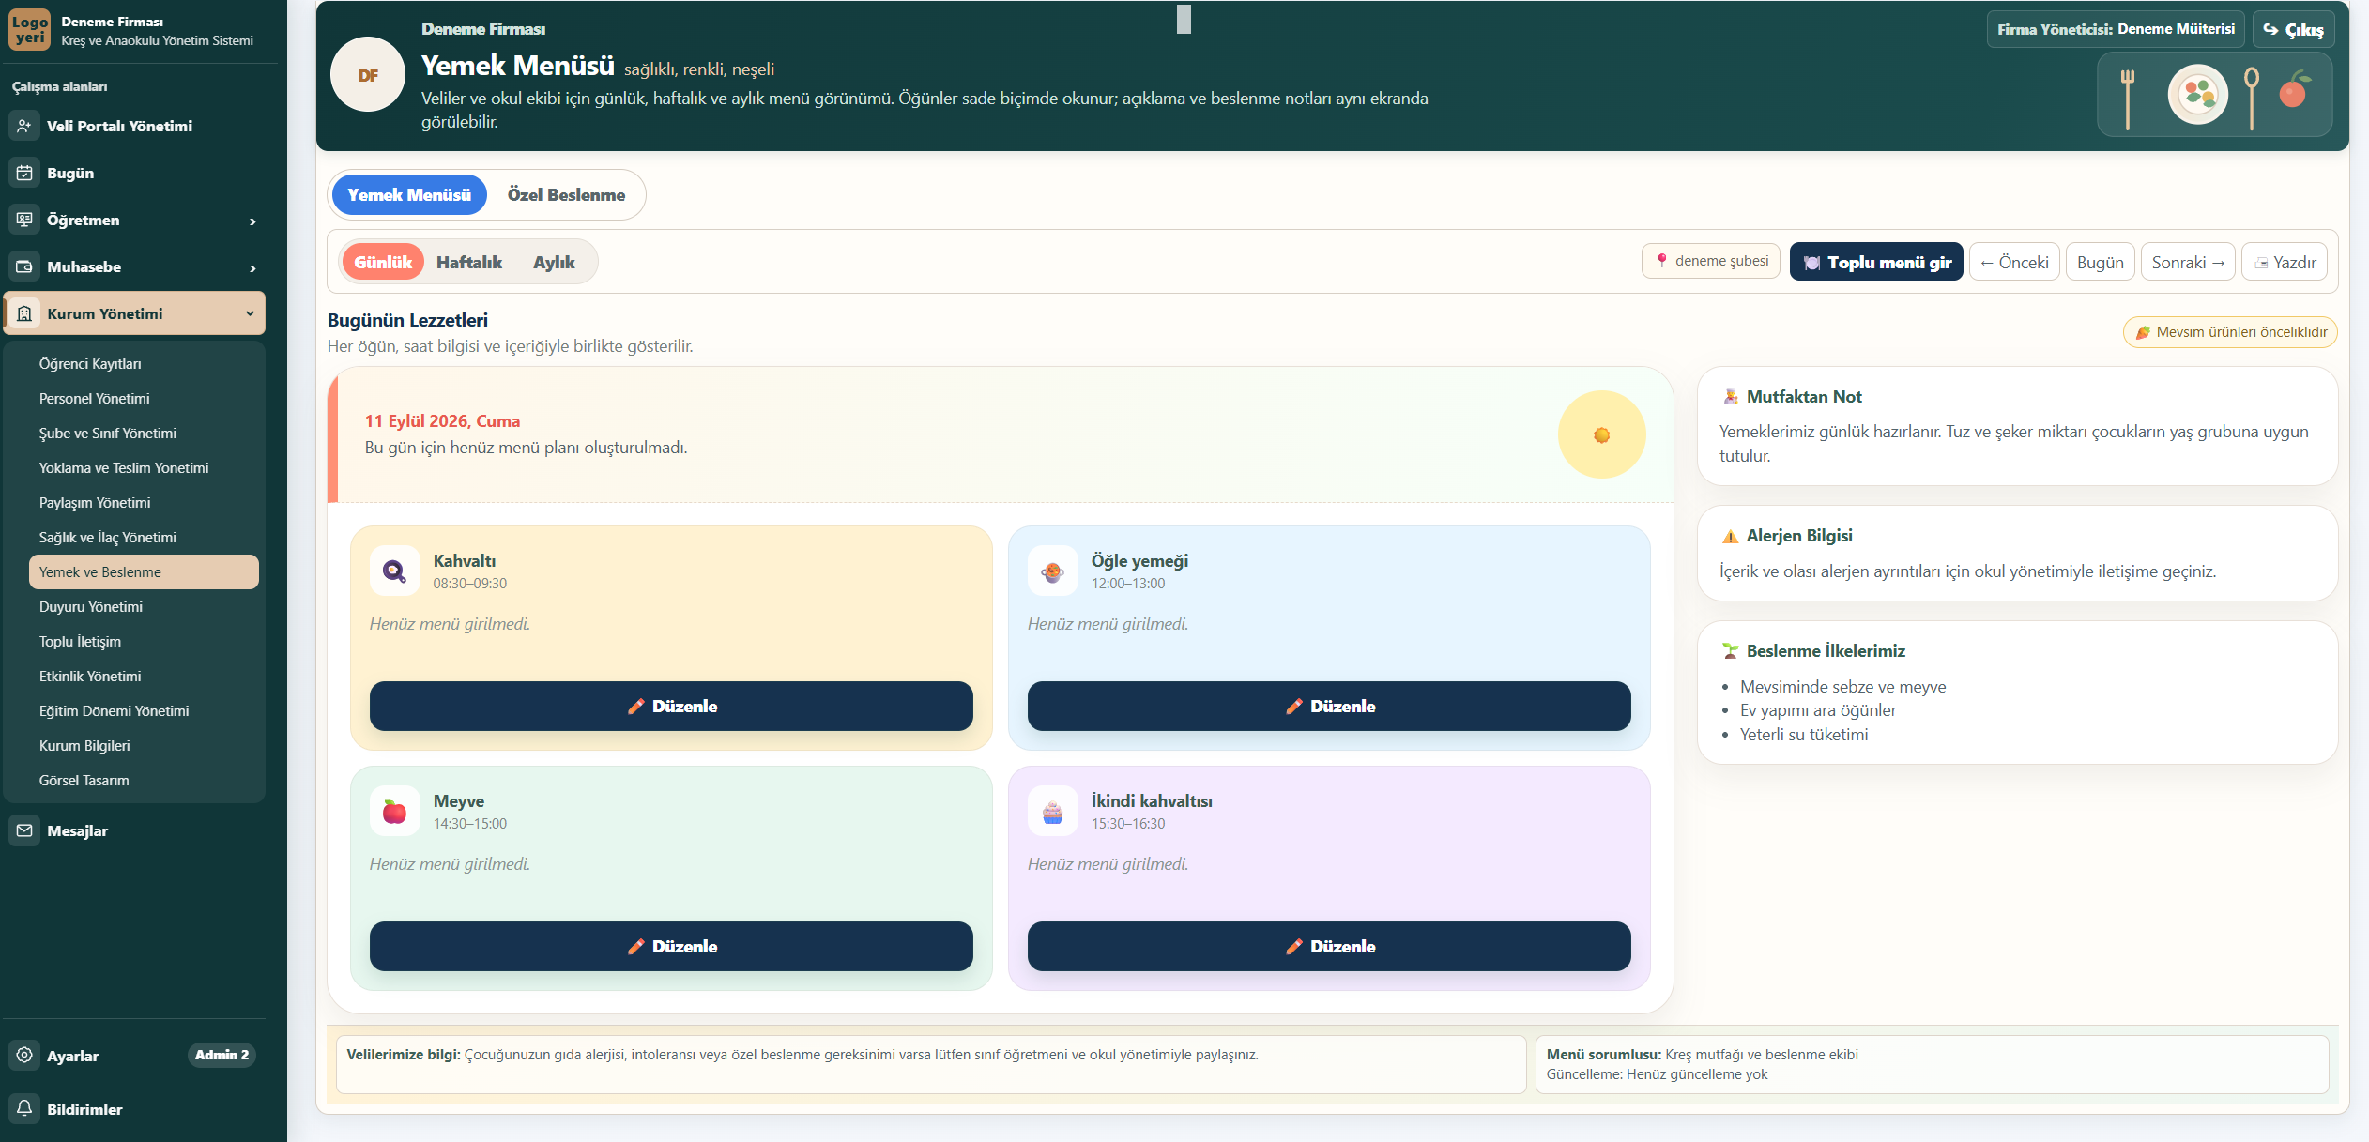Click the Yazdır print button
This screenshot has width=2369, height=1142.
[x=2285, y=262]
